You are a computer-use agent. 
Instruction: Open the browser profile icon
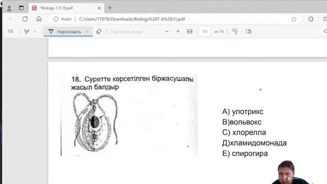pyautogui.click(x=9, y=8)
